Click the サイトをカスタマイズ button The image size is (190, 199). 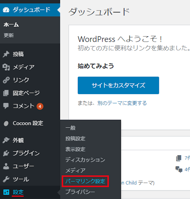pyautogui.click(x=118, y=86)
